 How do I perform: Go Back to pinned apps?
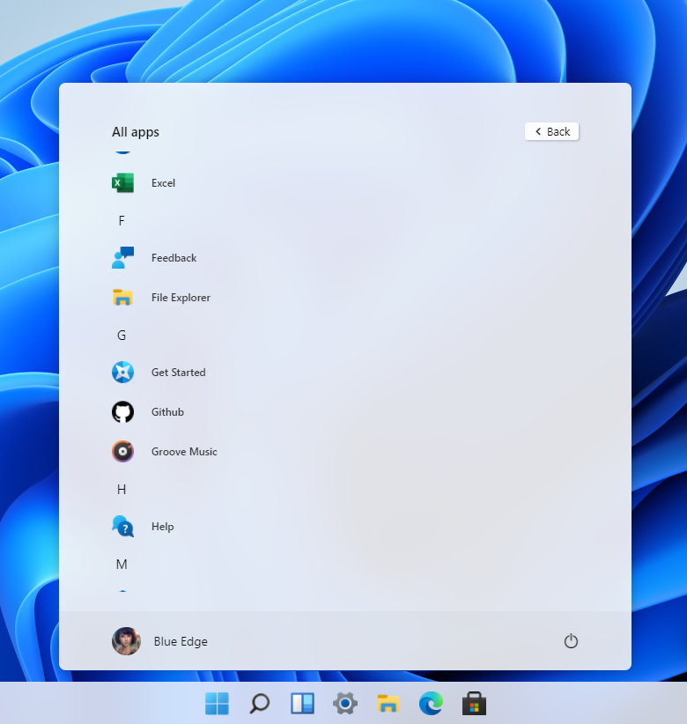pos(551,131)
